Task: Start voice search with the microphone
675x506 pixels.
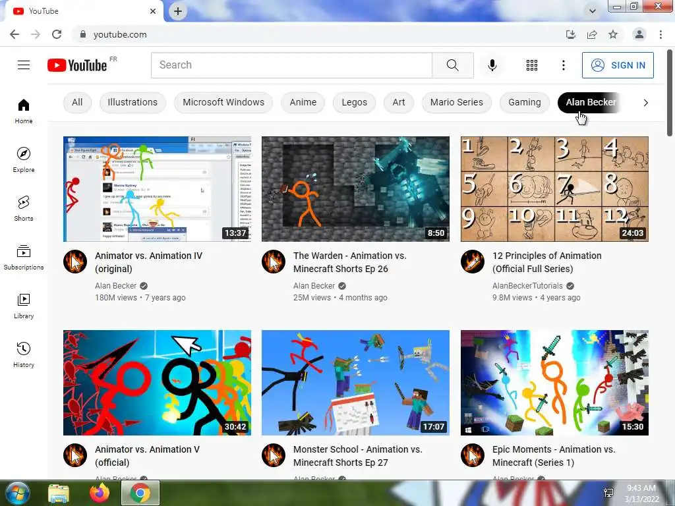Action: point(492,65)
